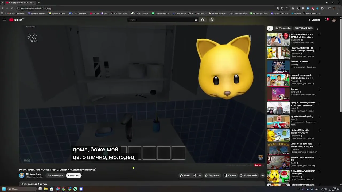The image size is (342, 192).
Task: Open the 'Email - Gmail' bookmark
Action: point(17,13)
